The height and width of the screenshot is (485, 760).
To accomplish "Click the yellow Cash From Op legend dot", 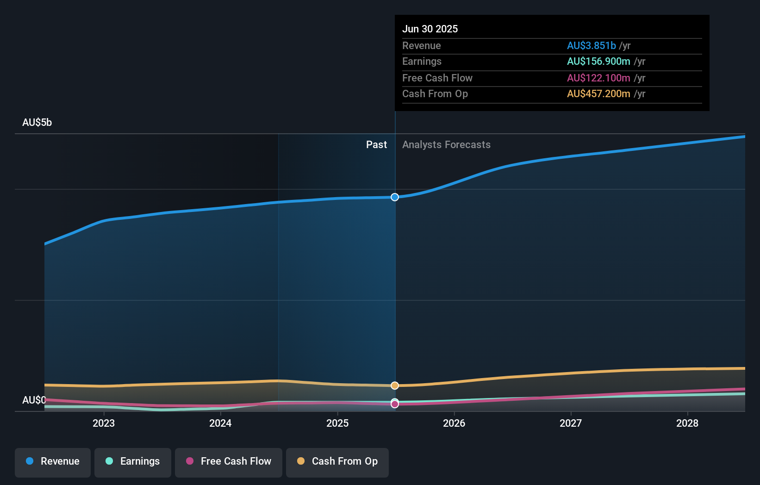I will click(300, 461).
